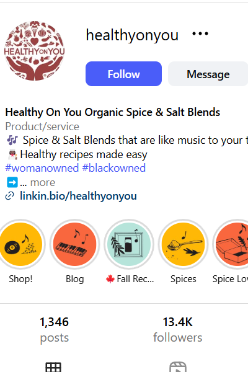The image size is (248, 372).
Task: Switch to the Reels tab
Action: coord(178,367)
